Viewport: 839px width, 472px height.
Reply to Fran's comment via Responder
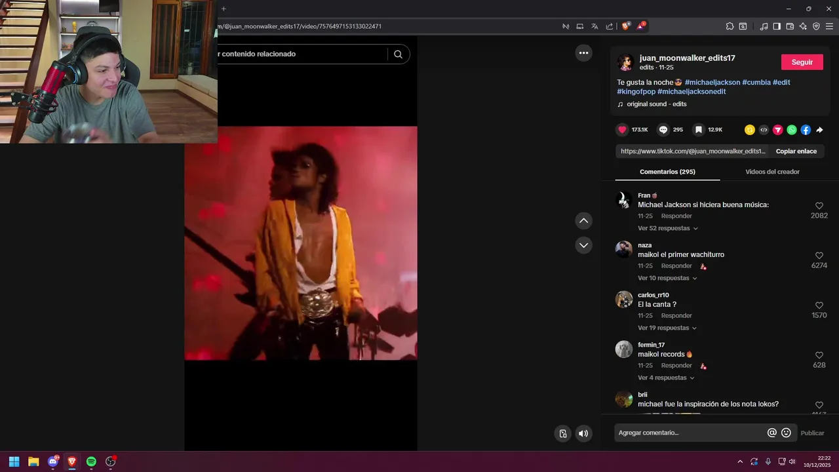[x=676, y=216]
